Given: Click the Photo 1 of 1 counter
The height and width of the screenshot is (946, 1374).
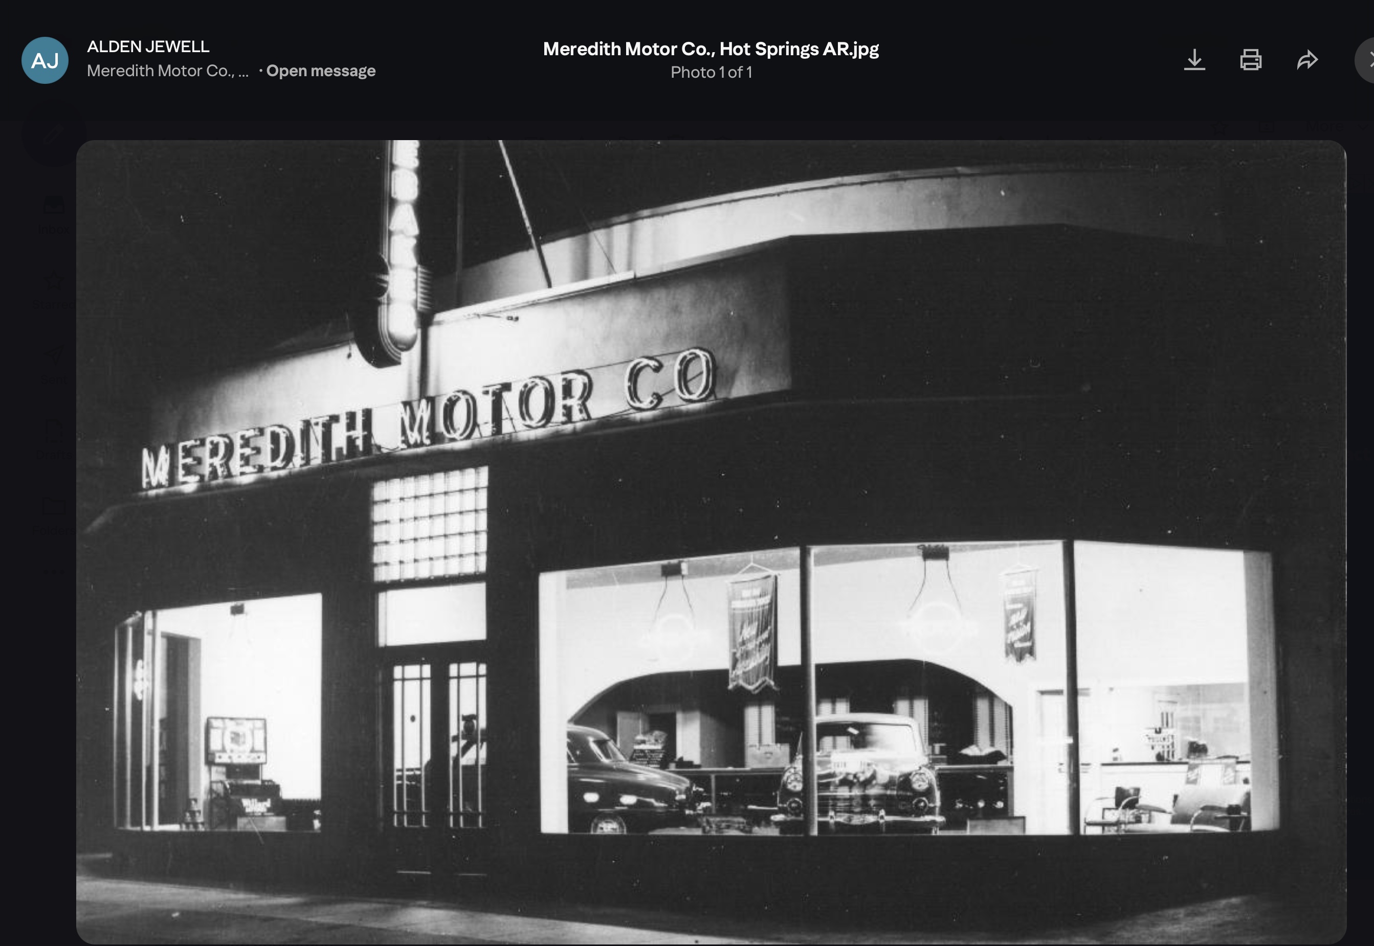Looking at the screenshot, I should click(711, 72).
